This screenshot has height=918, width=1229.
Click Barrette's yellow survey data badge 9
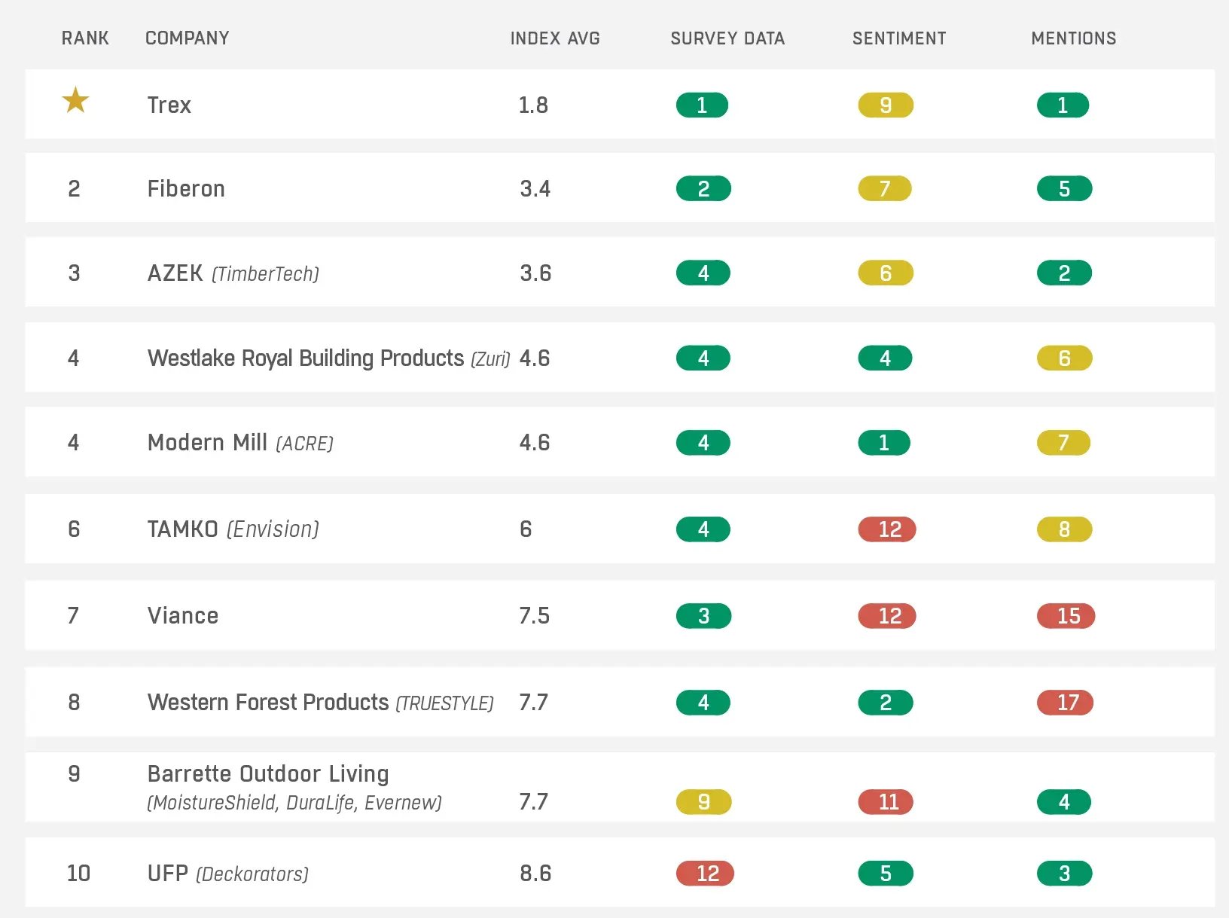point(703,802)
